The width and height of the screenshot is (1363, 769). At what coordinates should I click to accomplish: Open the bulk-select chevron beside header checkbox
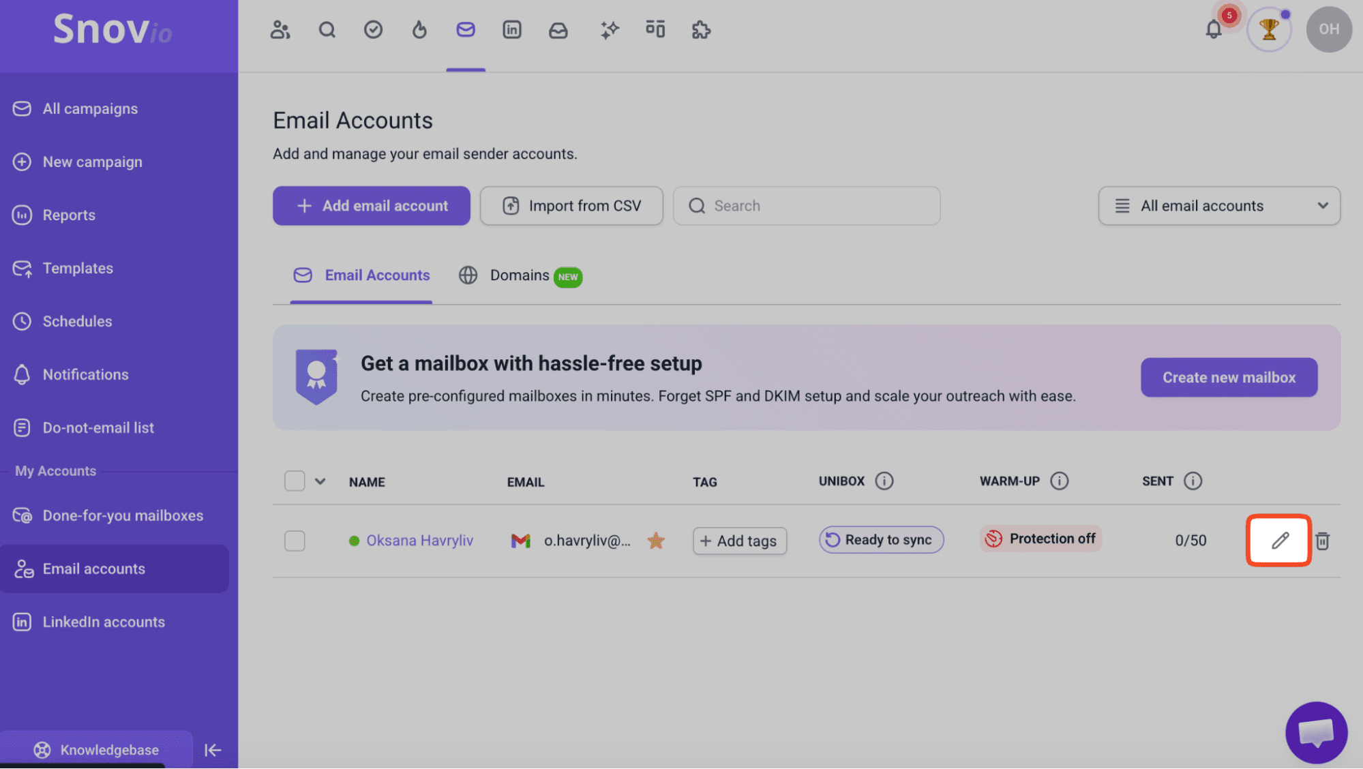pos(320,481)
